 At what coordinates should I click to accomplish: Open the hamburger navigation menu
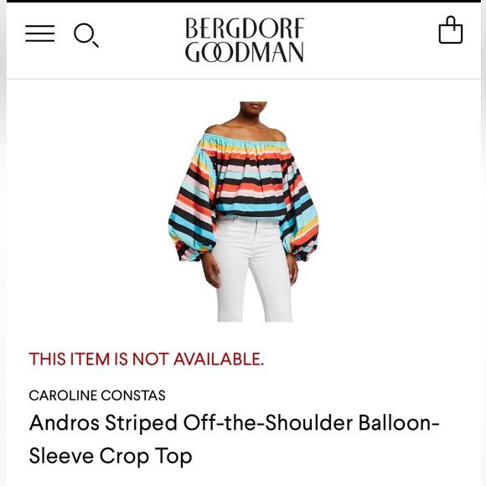[40, 34]
